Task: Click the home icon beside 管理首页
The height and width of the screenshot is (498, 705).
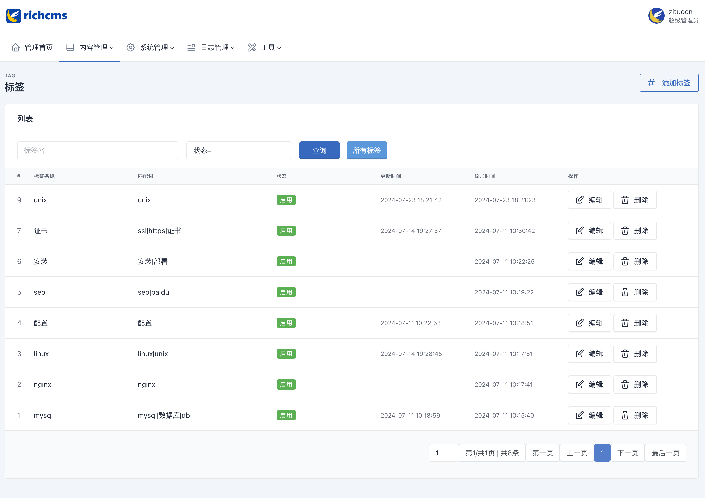Action: tap(16, 48)
